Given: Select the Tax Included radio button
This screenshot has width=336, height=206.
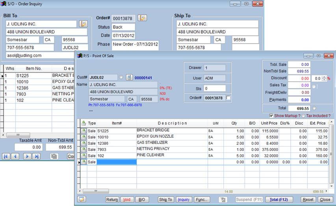Looking at the screenshot, I should pyautogui.click(x=303, y=116).
